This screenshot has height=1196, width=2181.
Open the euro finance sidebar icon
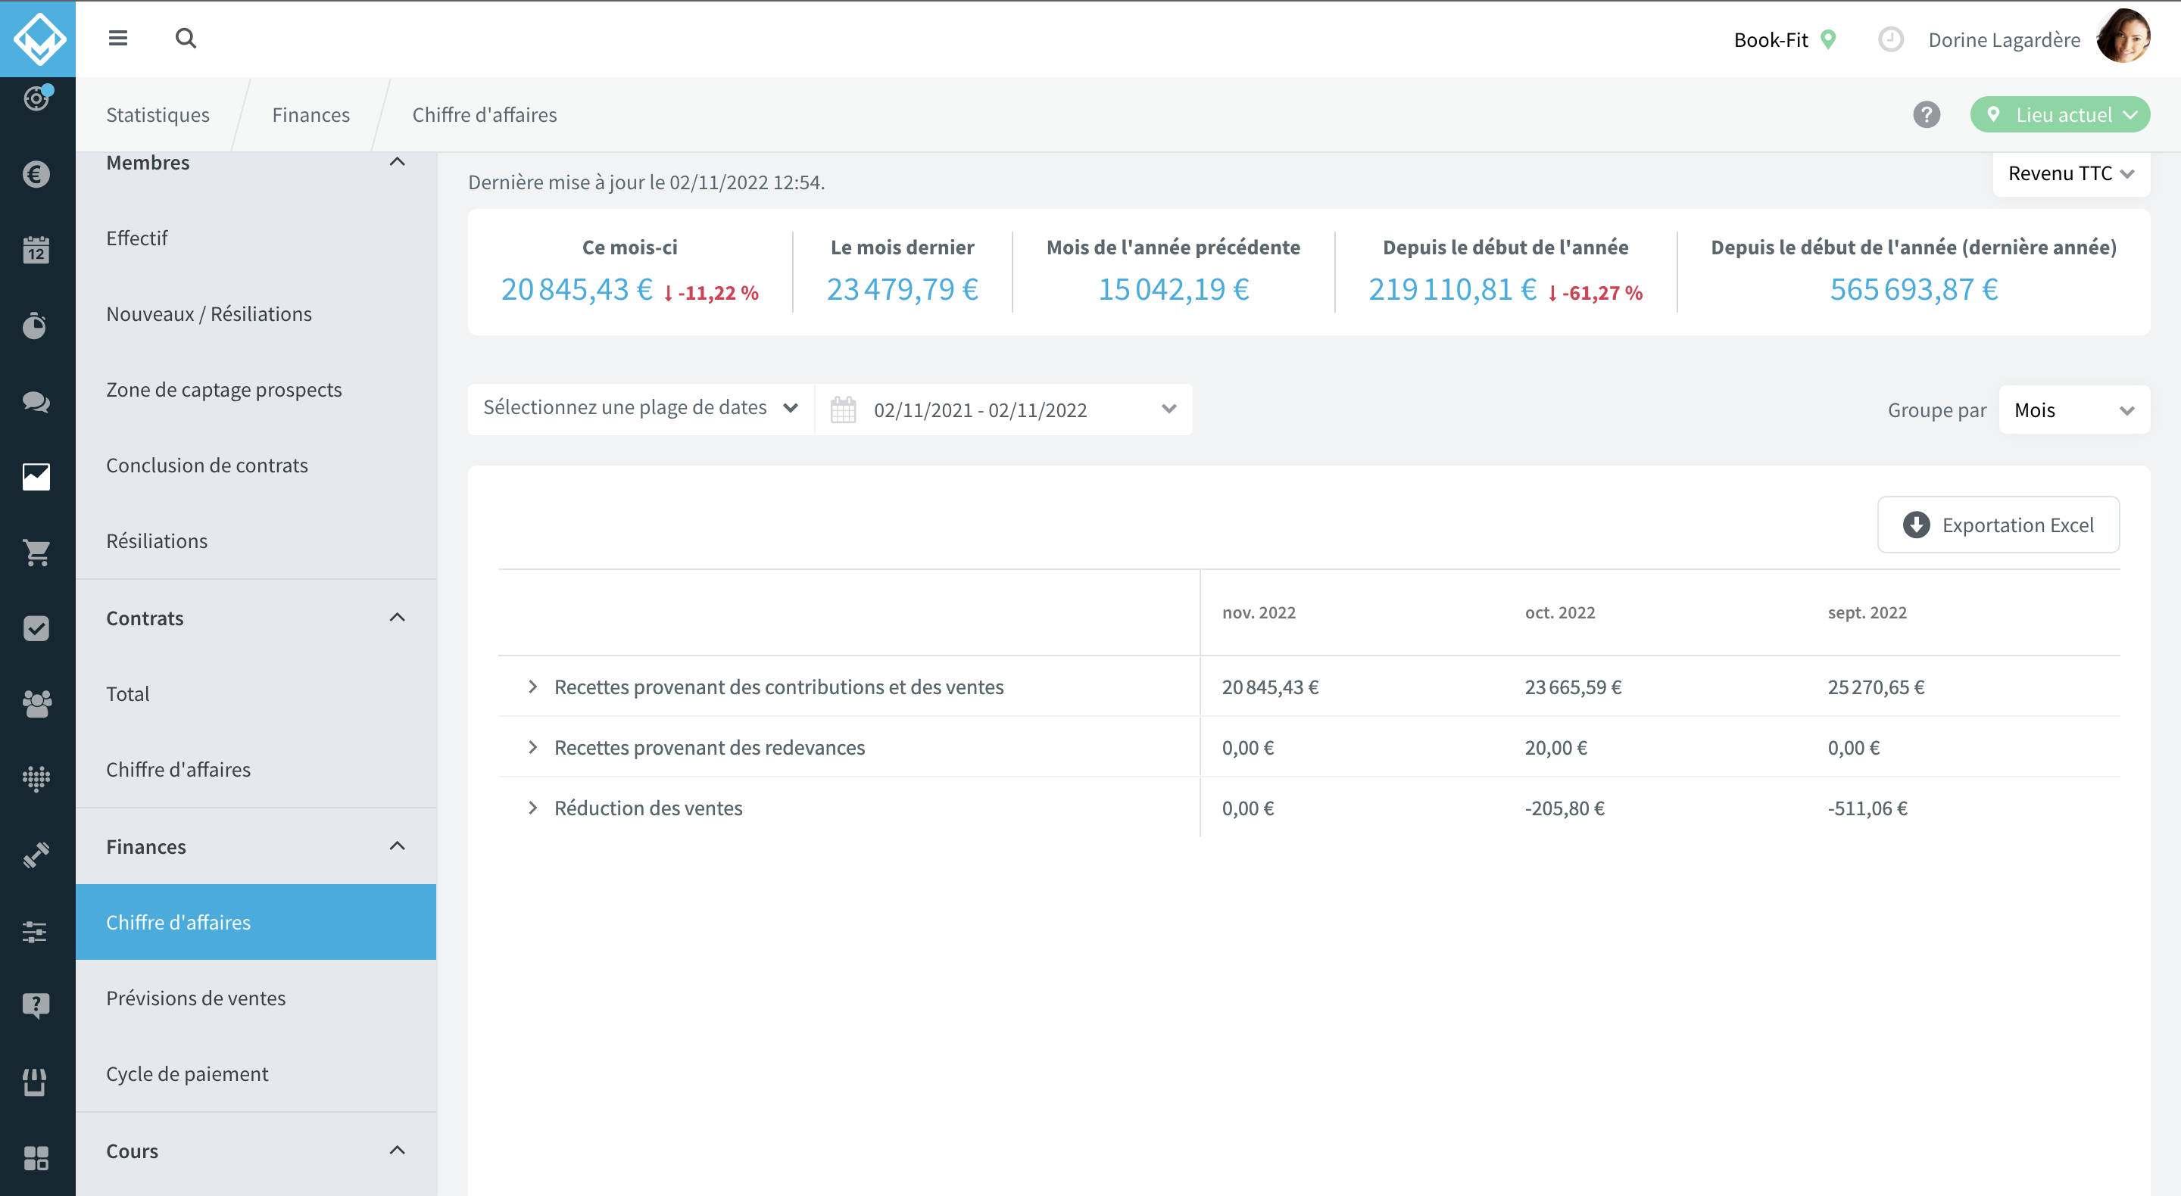(x=36, y=174)
